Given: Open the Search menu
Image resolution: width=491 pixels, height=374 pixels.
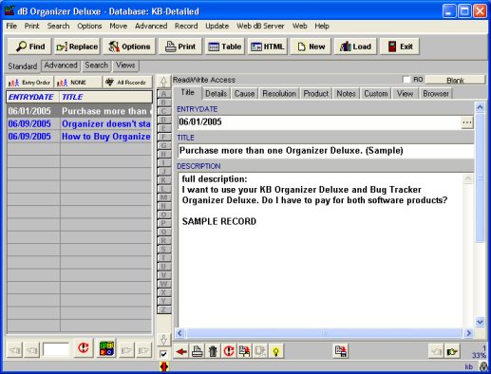Looking at the screenshot, I should [58, 26].
